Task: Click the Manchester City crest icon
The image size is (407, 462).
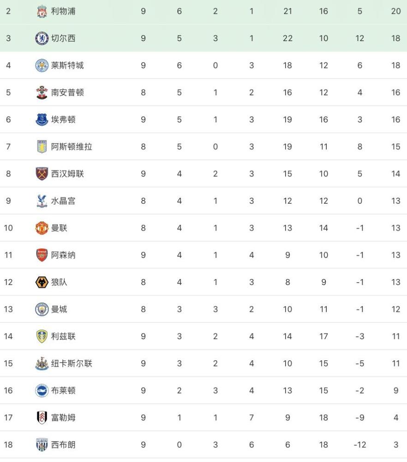Action: 42,309
